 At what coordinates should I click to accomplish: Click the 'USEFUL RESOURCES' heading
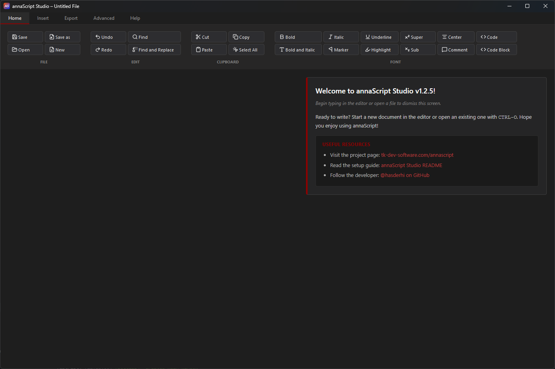(x=346, y=145)
